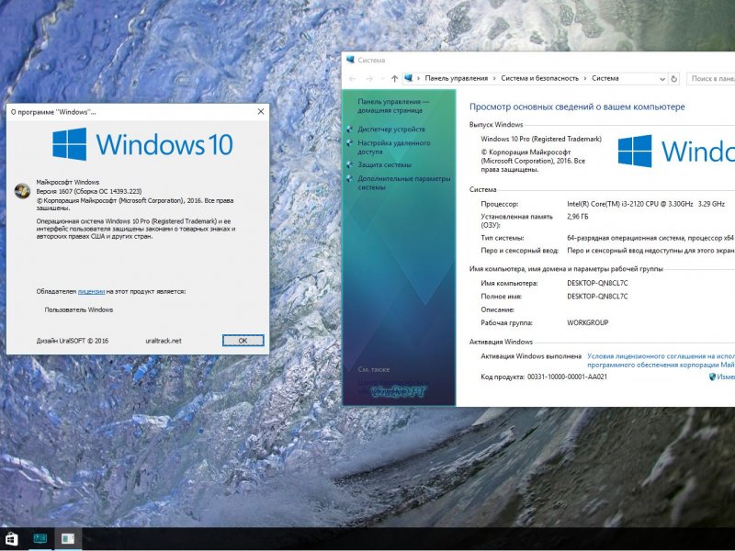735x551 pixels.
Task: Go back in System window navigation
Action: tap(352, 79)
